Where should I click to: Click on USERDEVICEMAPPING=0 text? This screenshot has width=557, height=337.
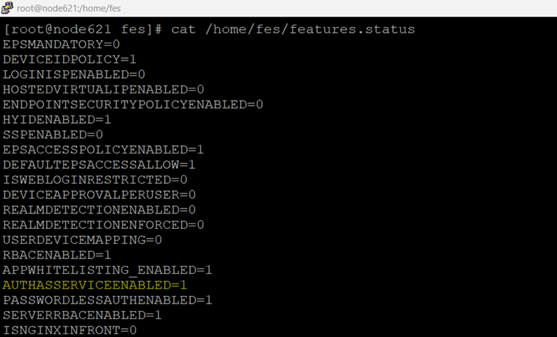click(82, 240)
